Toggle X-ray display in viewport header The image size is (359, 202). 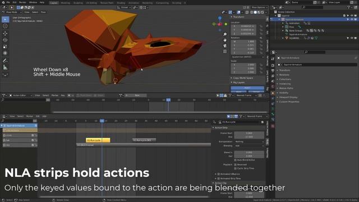pos(247,12)
